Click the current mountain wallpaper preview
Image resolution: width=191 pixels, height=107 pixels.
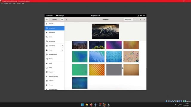pyautogui.click(x=105, y=31)
